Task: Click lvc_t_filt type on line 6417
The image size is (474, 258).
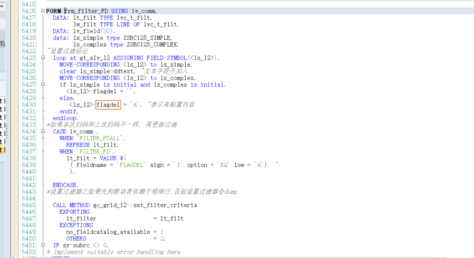Action: (x=134, y=18)
